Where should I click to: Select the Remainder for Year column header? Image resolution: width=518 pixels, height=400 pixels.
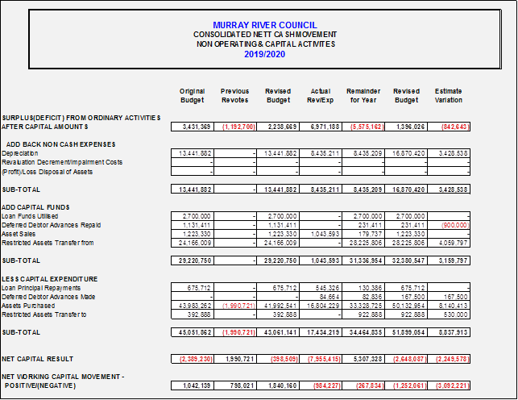pos(363,95)
